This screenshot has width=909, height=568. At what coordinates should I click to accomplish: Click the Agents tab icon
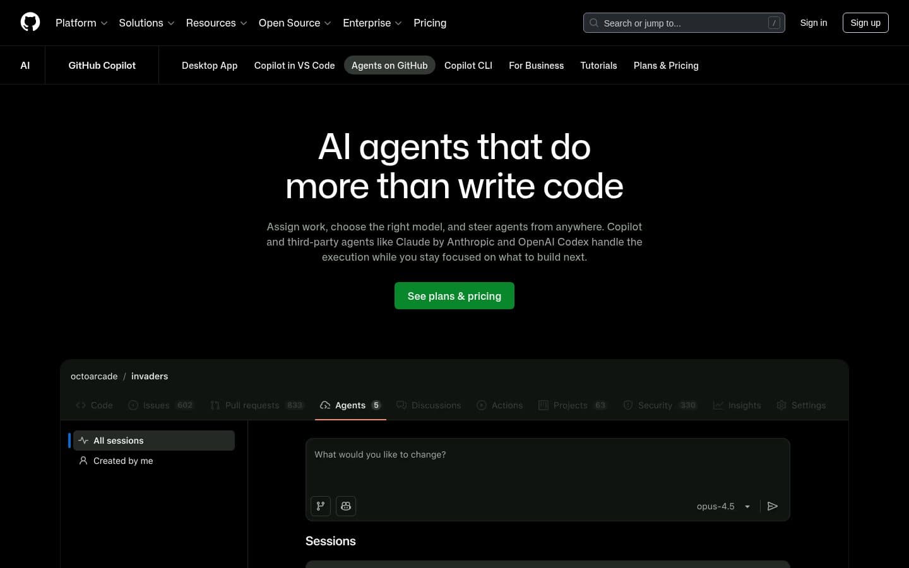point(325,405)
